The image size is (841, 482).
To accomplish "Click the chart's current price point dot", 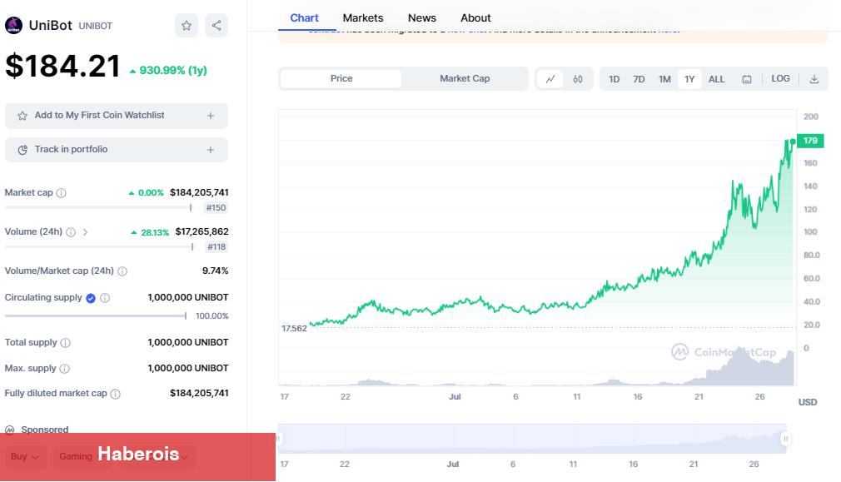I will click(793, 142).
